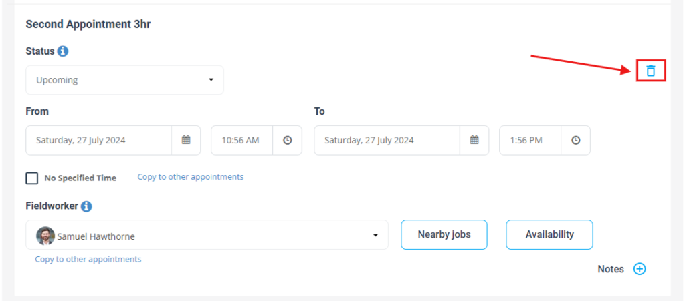Viewport: 685px width, 301px height.
Task: Click the Availability button
Action: (x=550, y=235)
